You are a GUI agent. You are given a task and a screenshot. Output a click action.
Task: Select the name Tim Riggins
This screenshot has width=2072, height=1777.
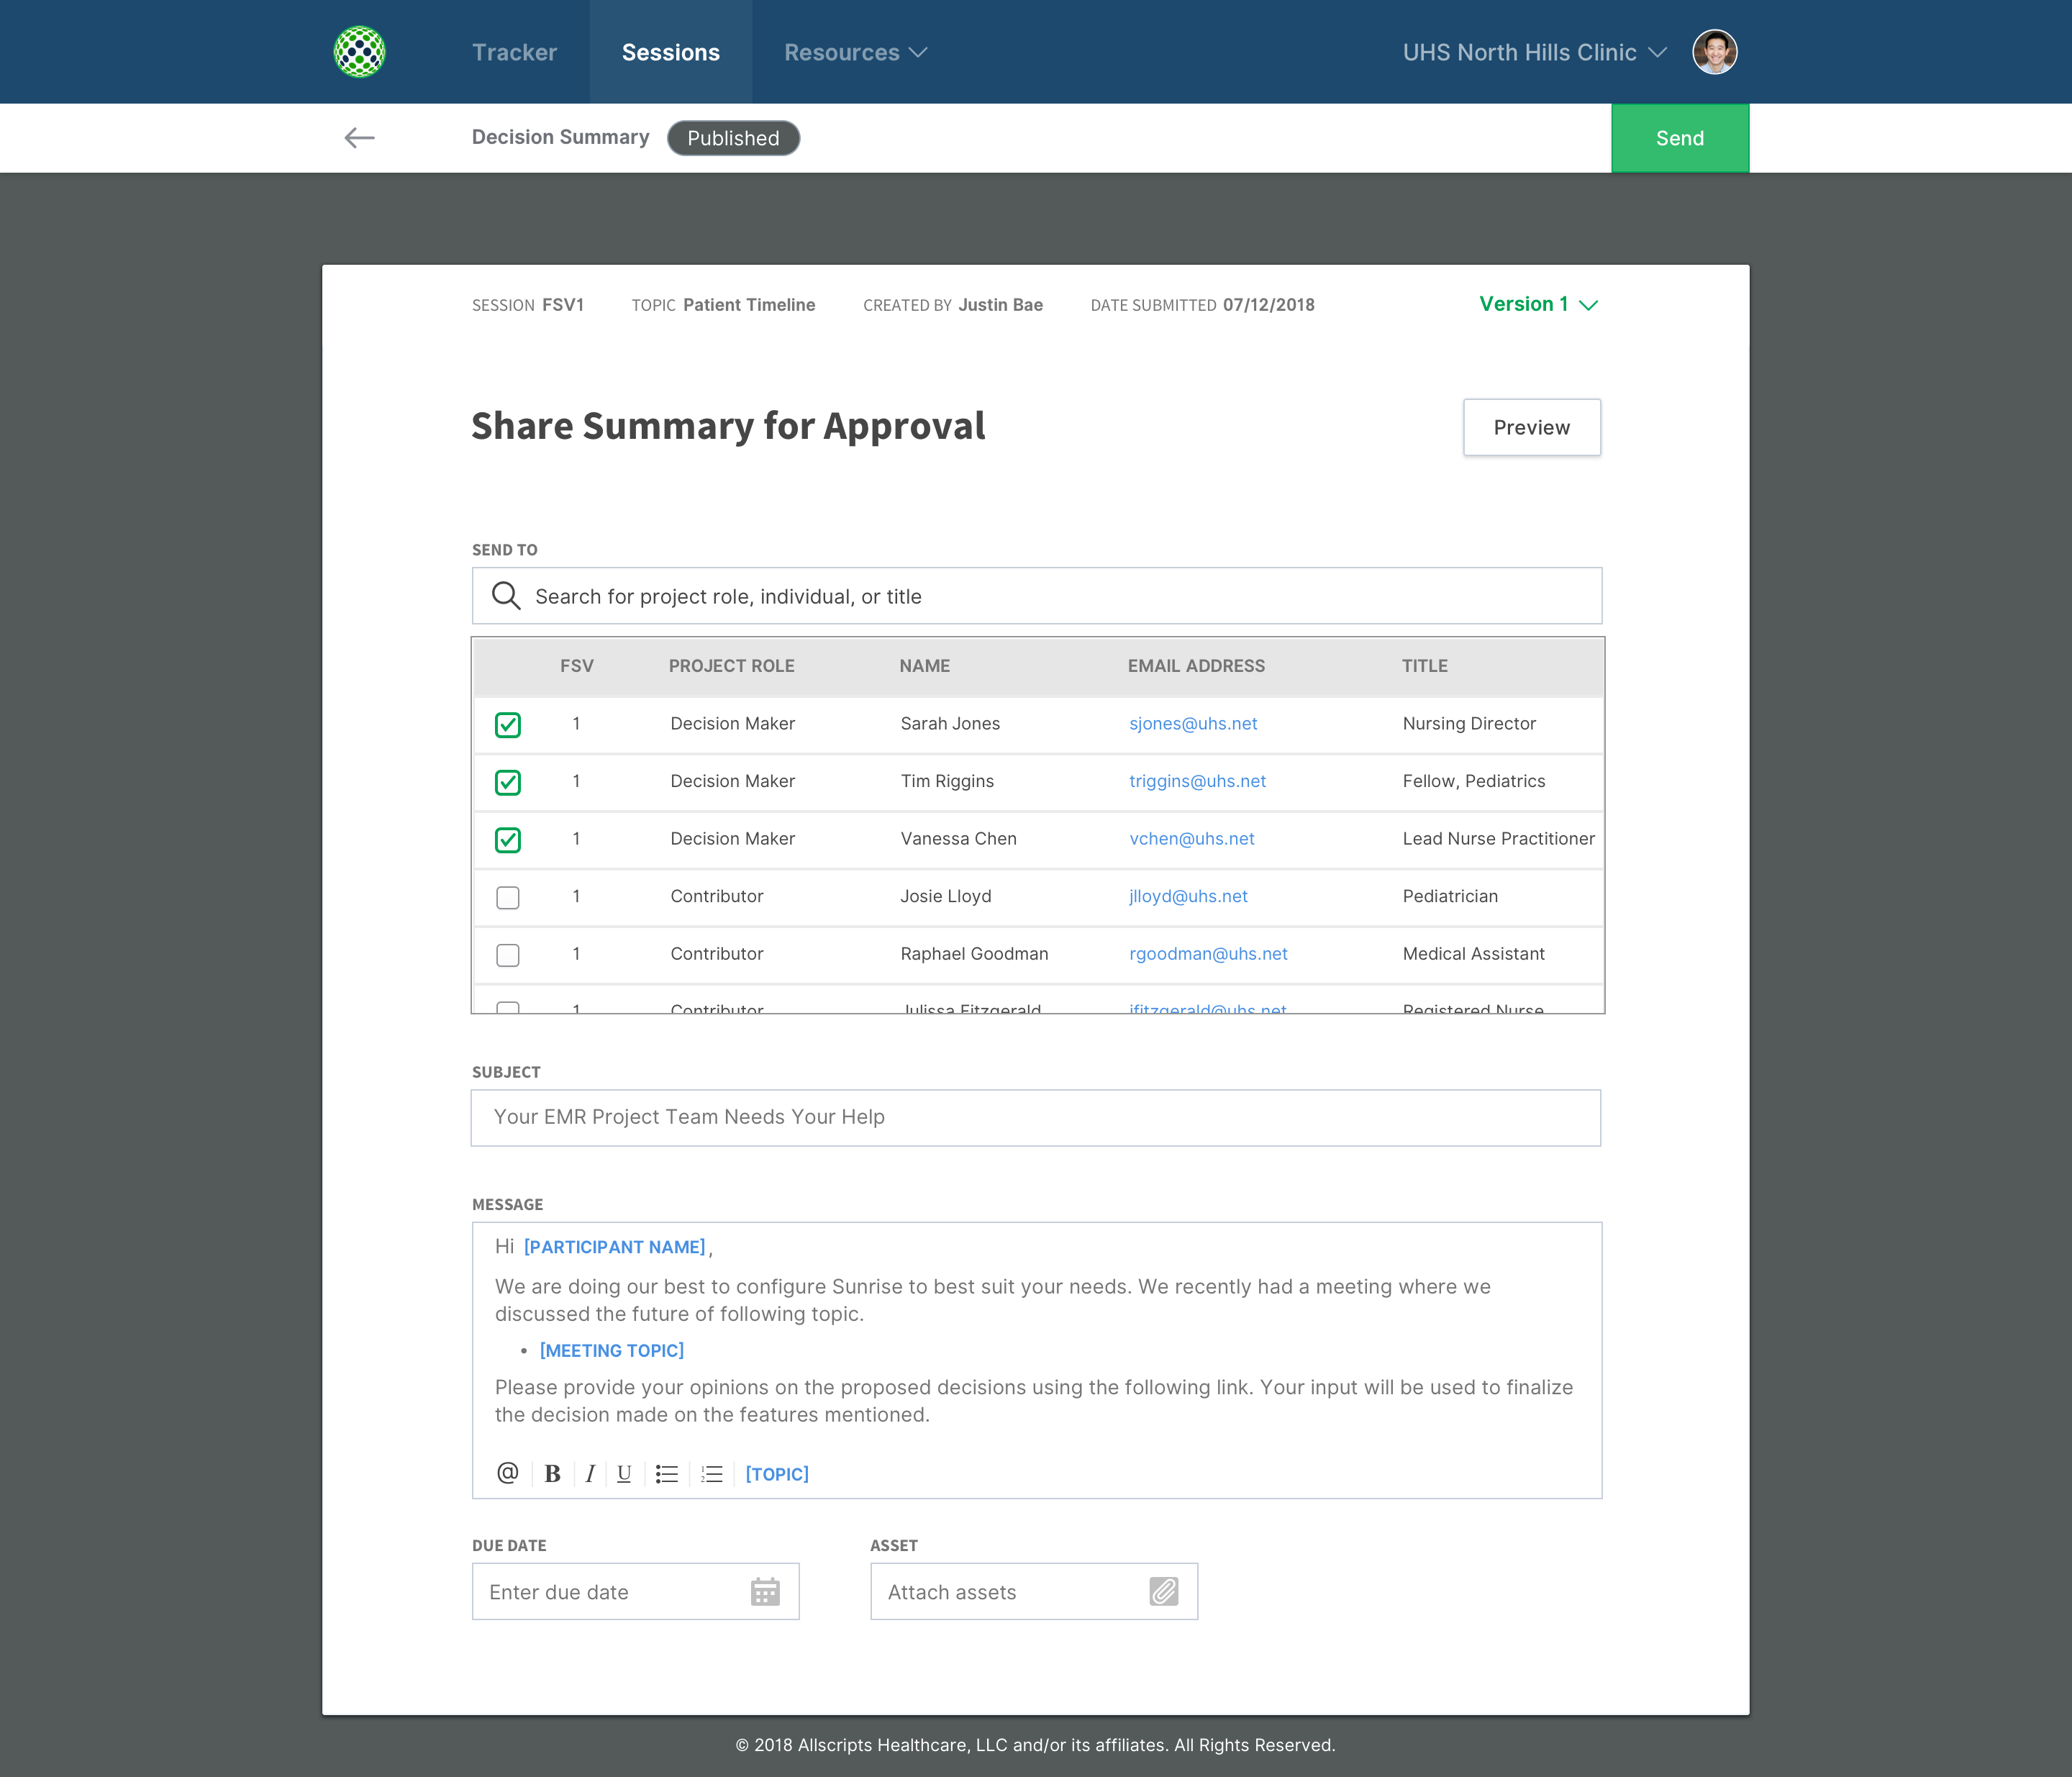click(947, 781)
